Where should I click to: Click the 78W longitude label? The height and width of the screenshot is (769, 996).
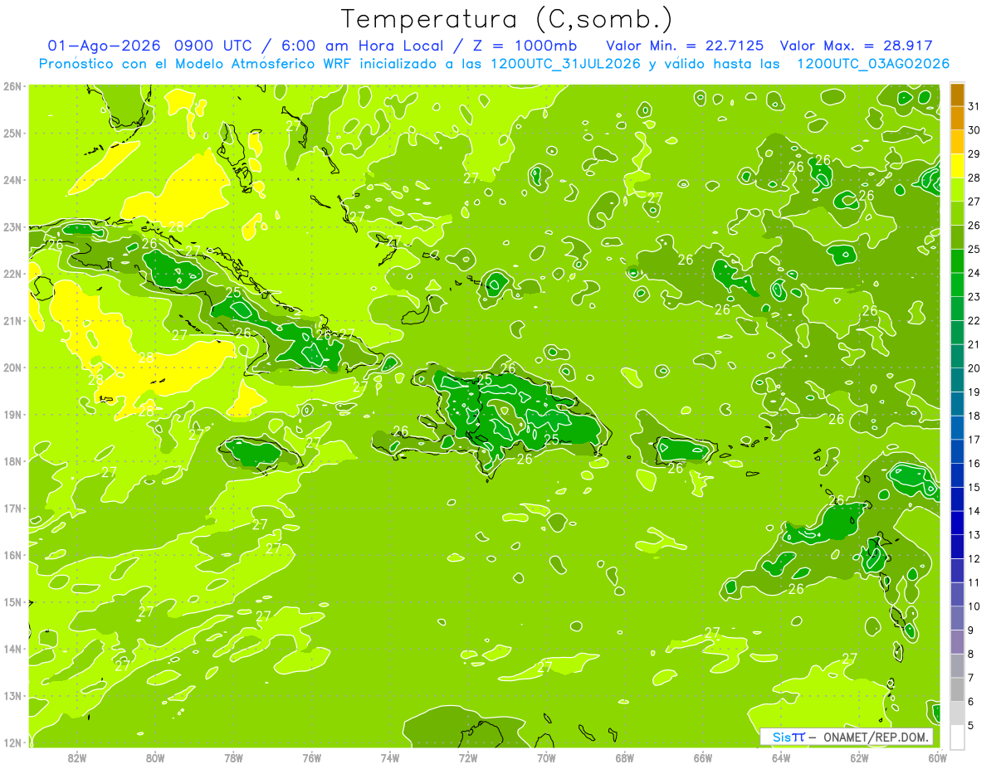click(233, 757)
